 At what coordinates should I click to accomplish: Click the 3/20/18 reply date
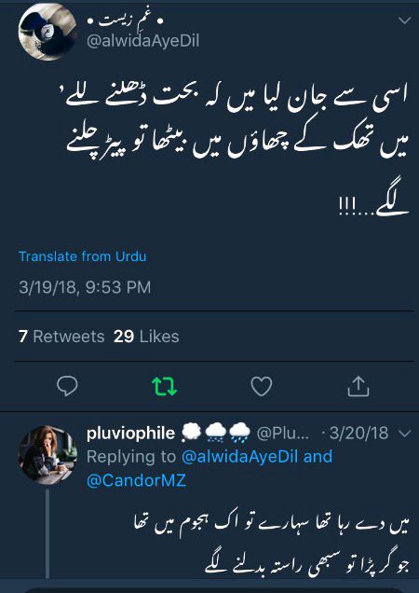click(x=358, y=433)
